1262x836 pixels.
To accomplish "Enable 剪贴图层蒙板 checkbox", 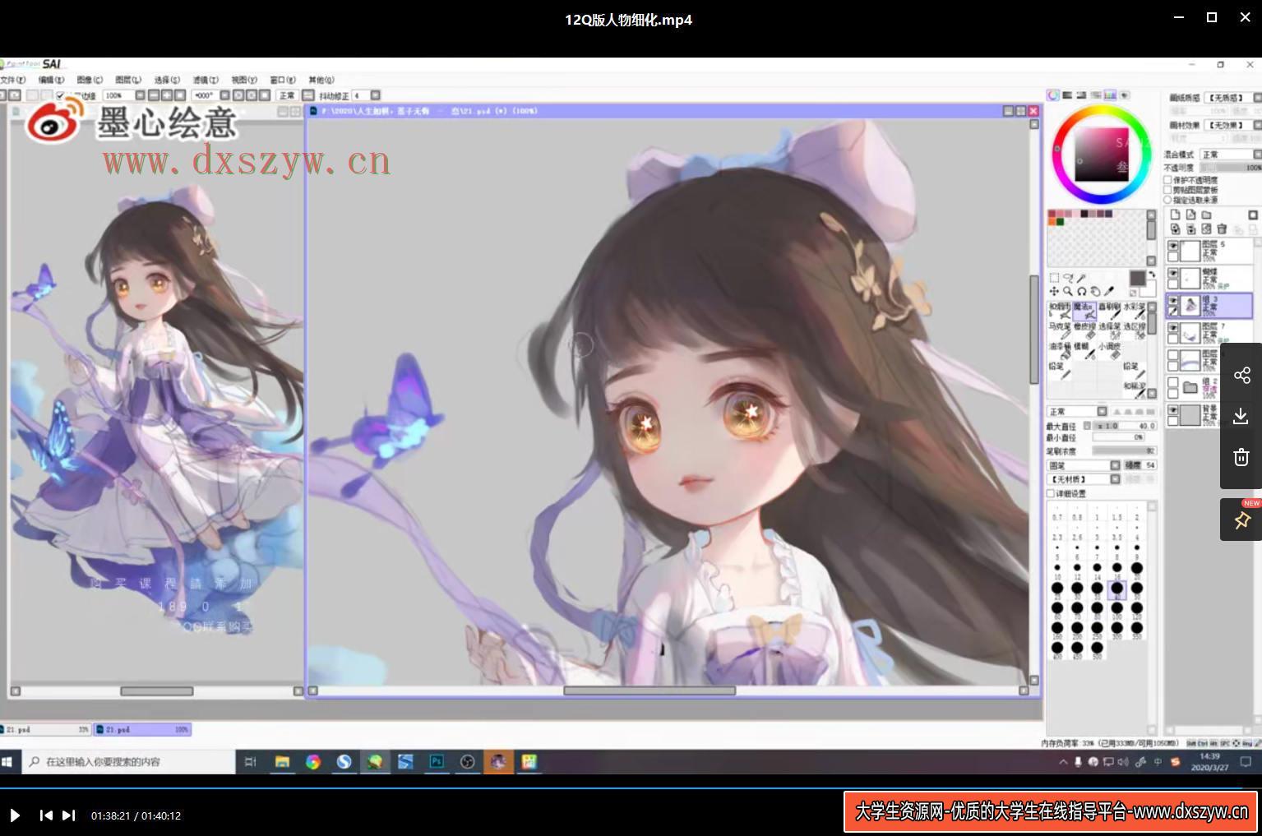I will 1167,190.
